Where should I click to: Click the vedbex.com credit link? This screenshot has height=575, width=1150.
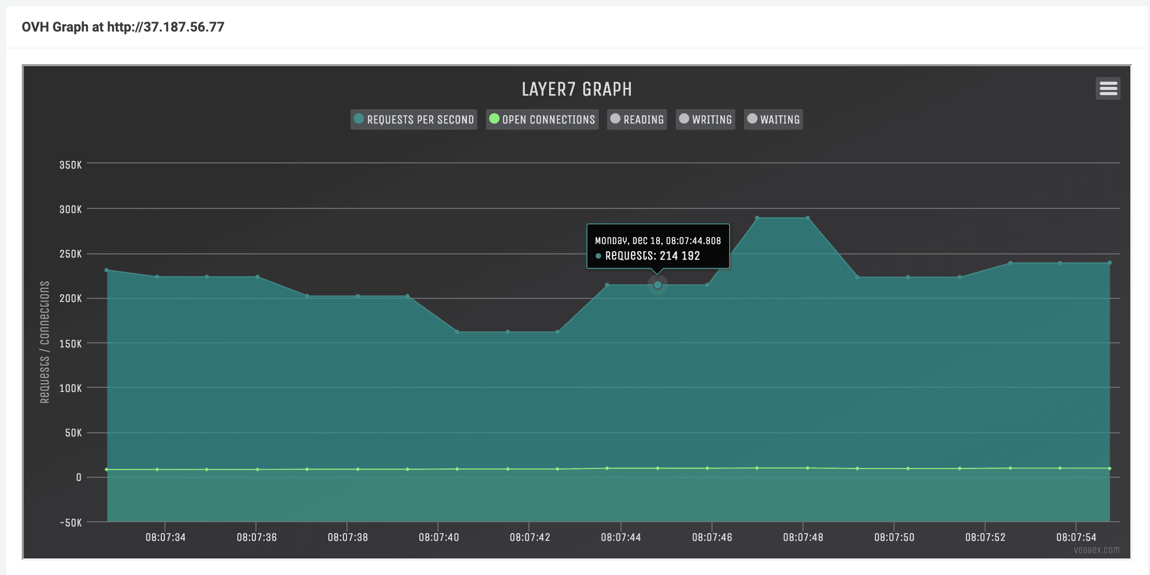(x=1096, y=550)
